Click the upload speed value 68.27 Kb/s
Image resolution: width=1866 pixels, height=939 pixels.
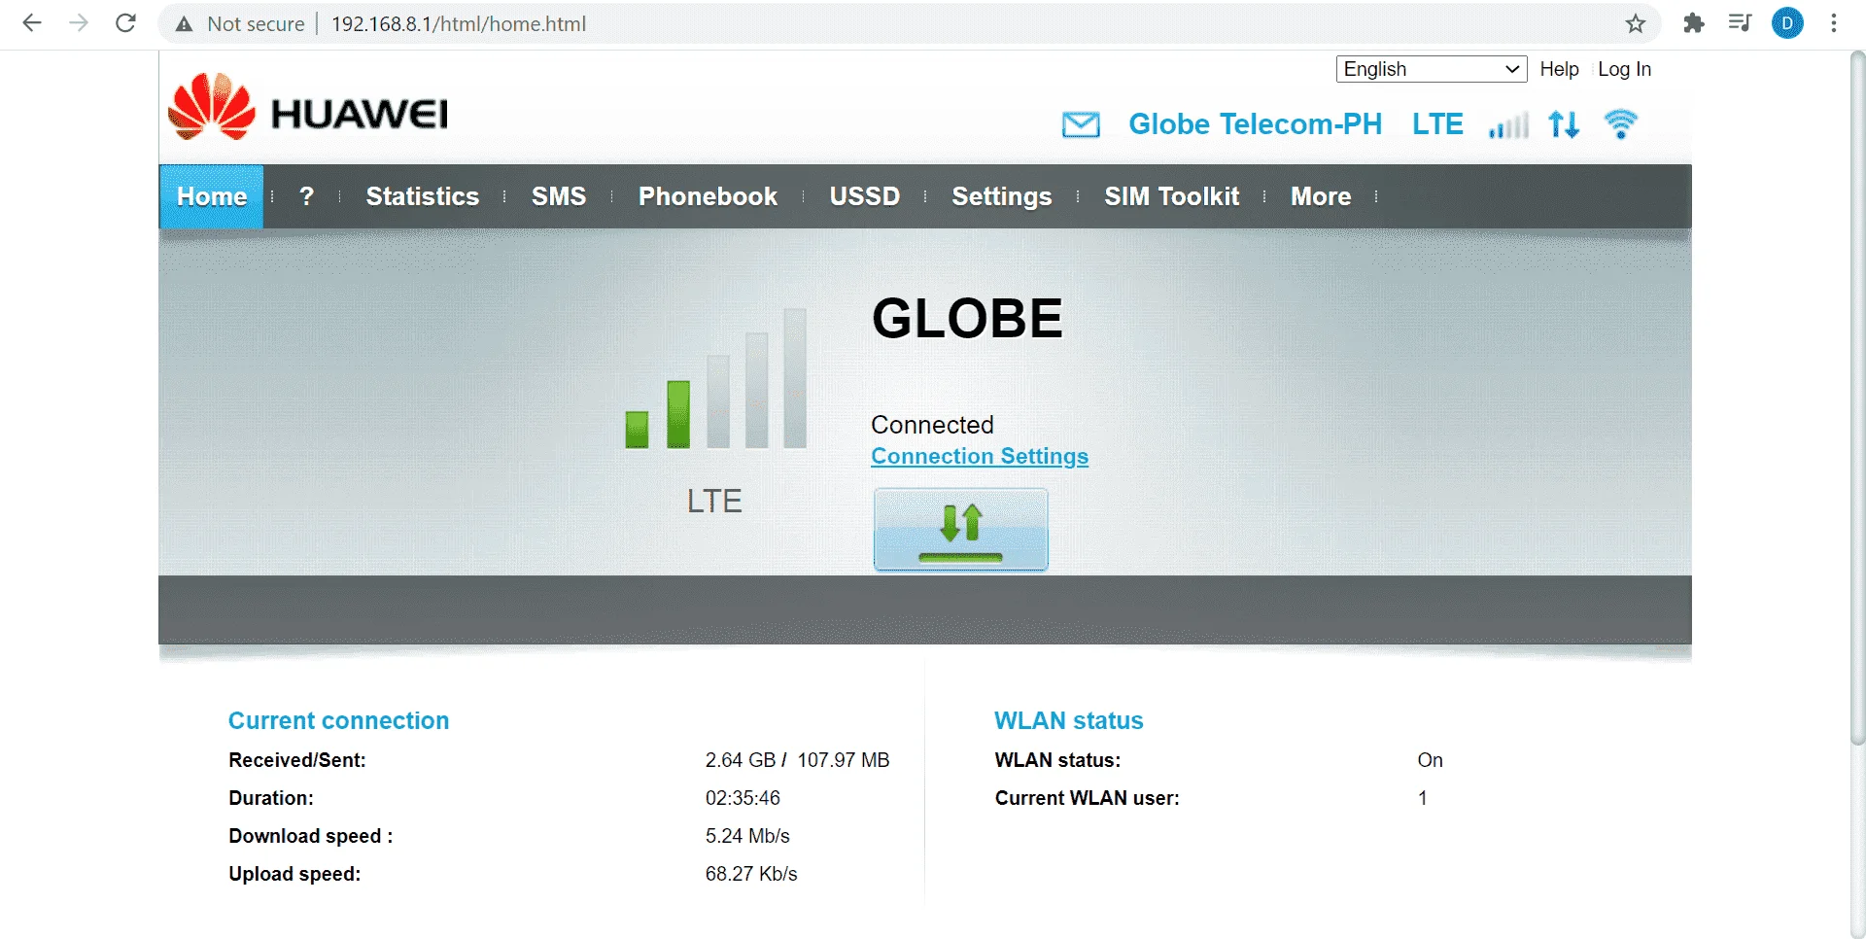click(x=751, y=874)
